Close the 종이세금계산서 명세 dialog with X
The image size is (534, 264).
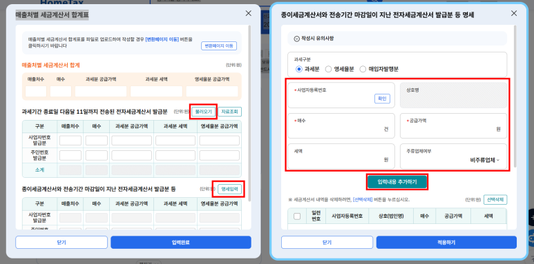click(x=514, y=14)
